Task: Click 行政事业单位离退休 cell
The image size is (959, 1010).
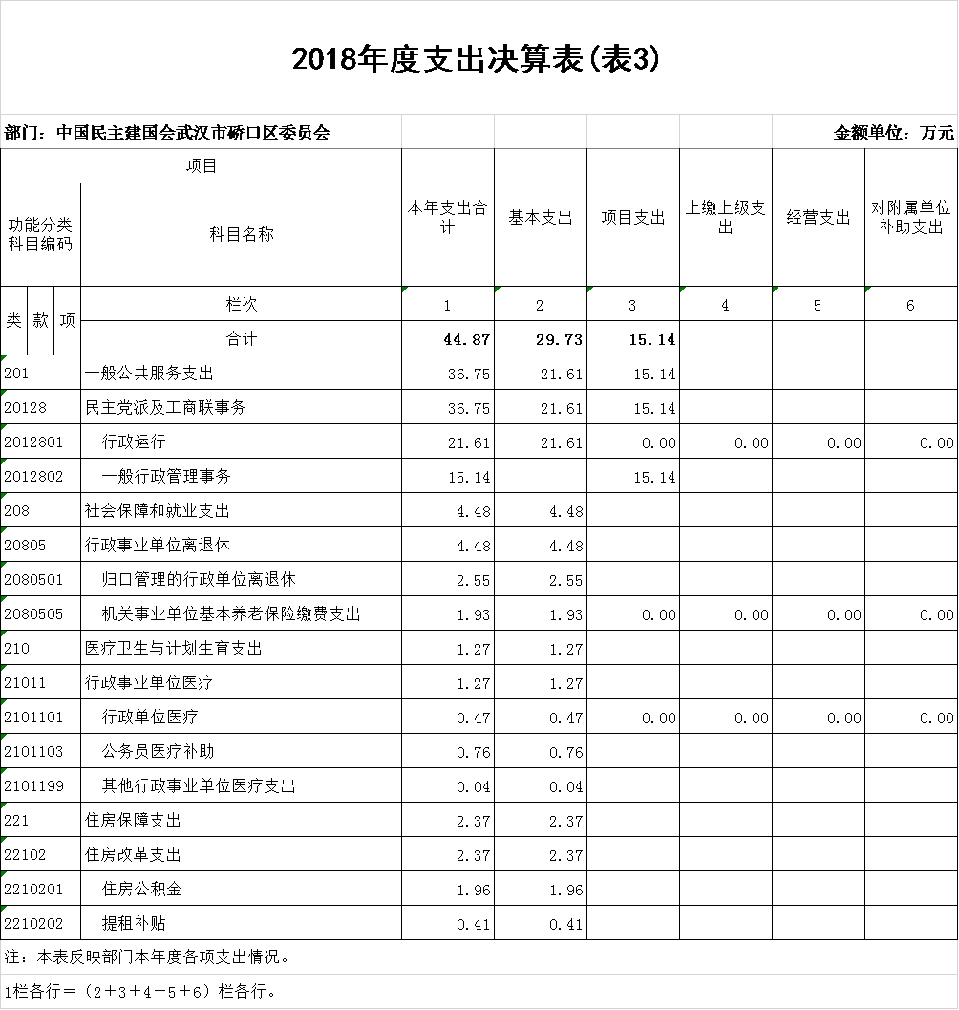Action: tap(241, 545)
